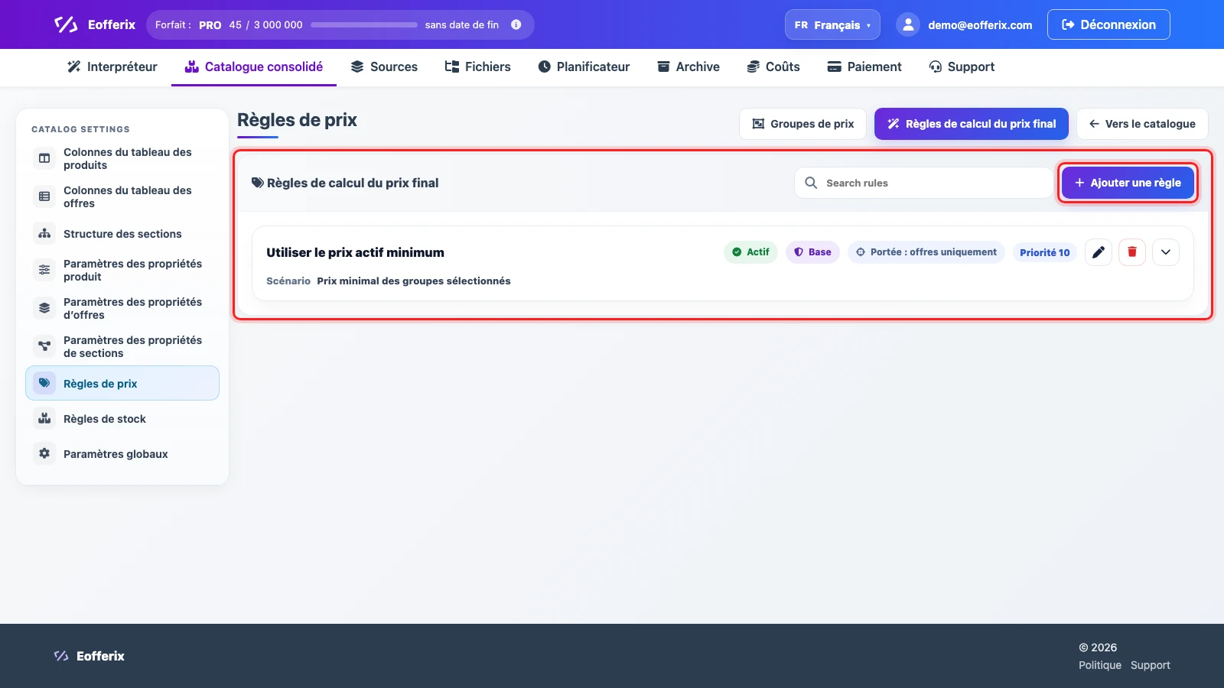This screenshot has height=688, width=1224.
Task: Open Paramètres des propriétés d'offres
Action: pyautogui.click(x=122, y=308)
